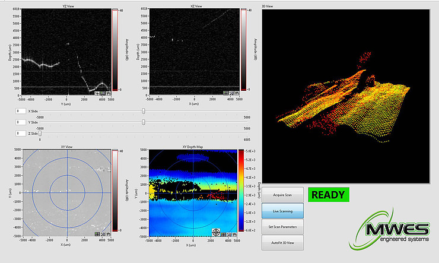Click the Z Slide numeric input field
This screenshot has width=439, height=263.
21,134
